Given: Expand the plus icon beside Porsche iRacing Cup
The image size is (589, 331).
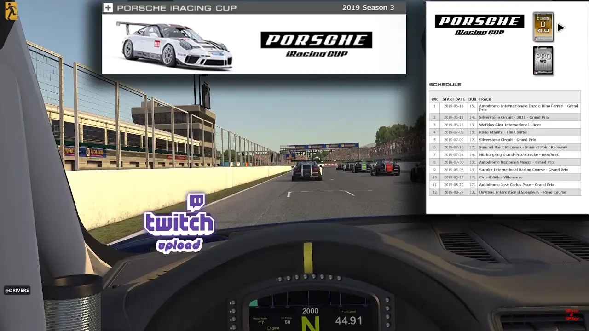Looking at the screenshot, I should pos(108,7).
